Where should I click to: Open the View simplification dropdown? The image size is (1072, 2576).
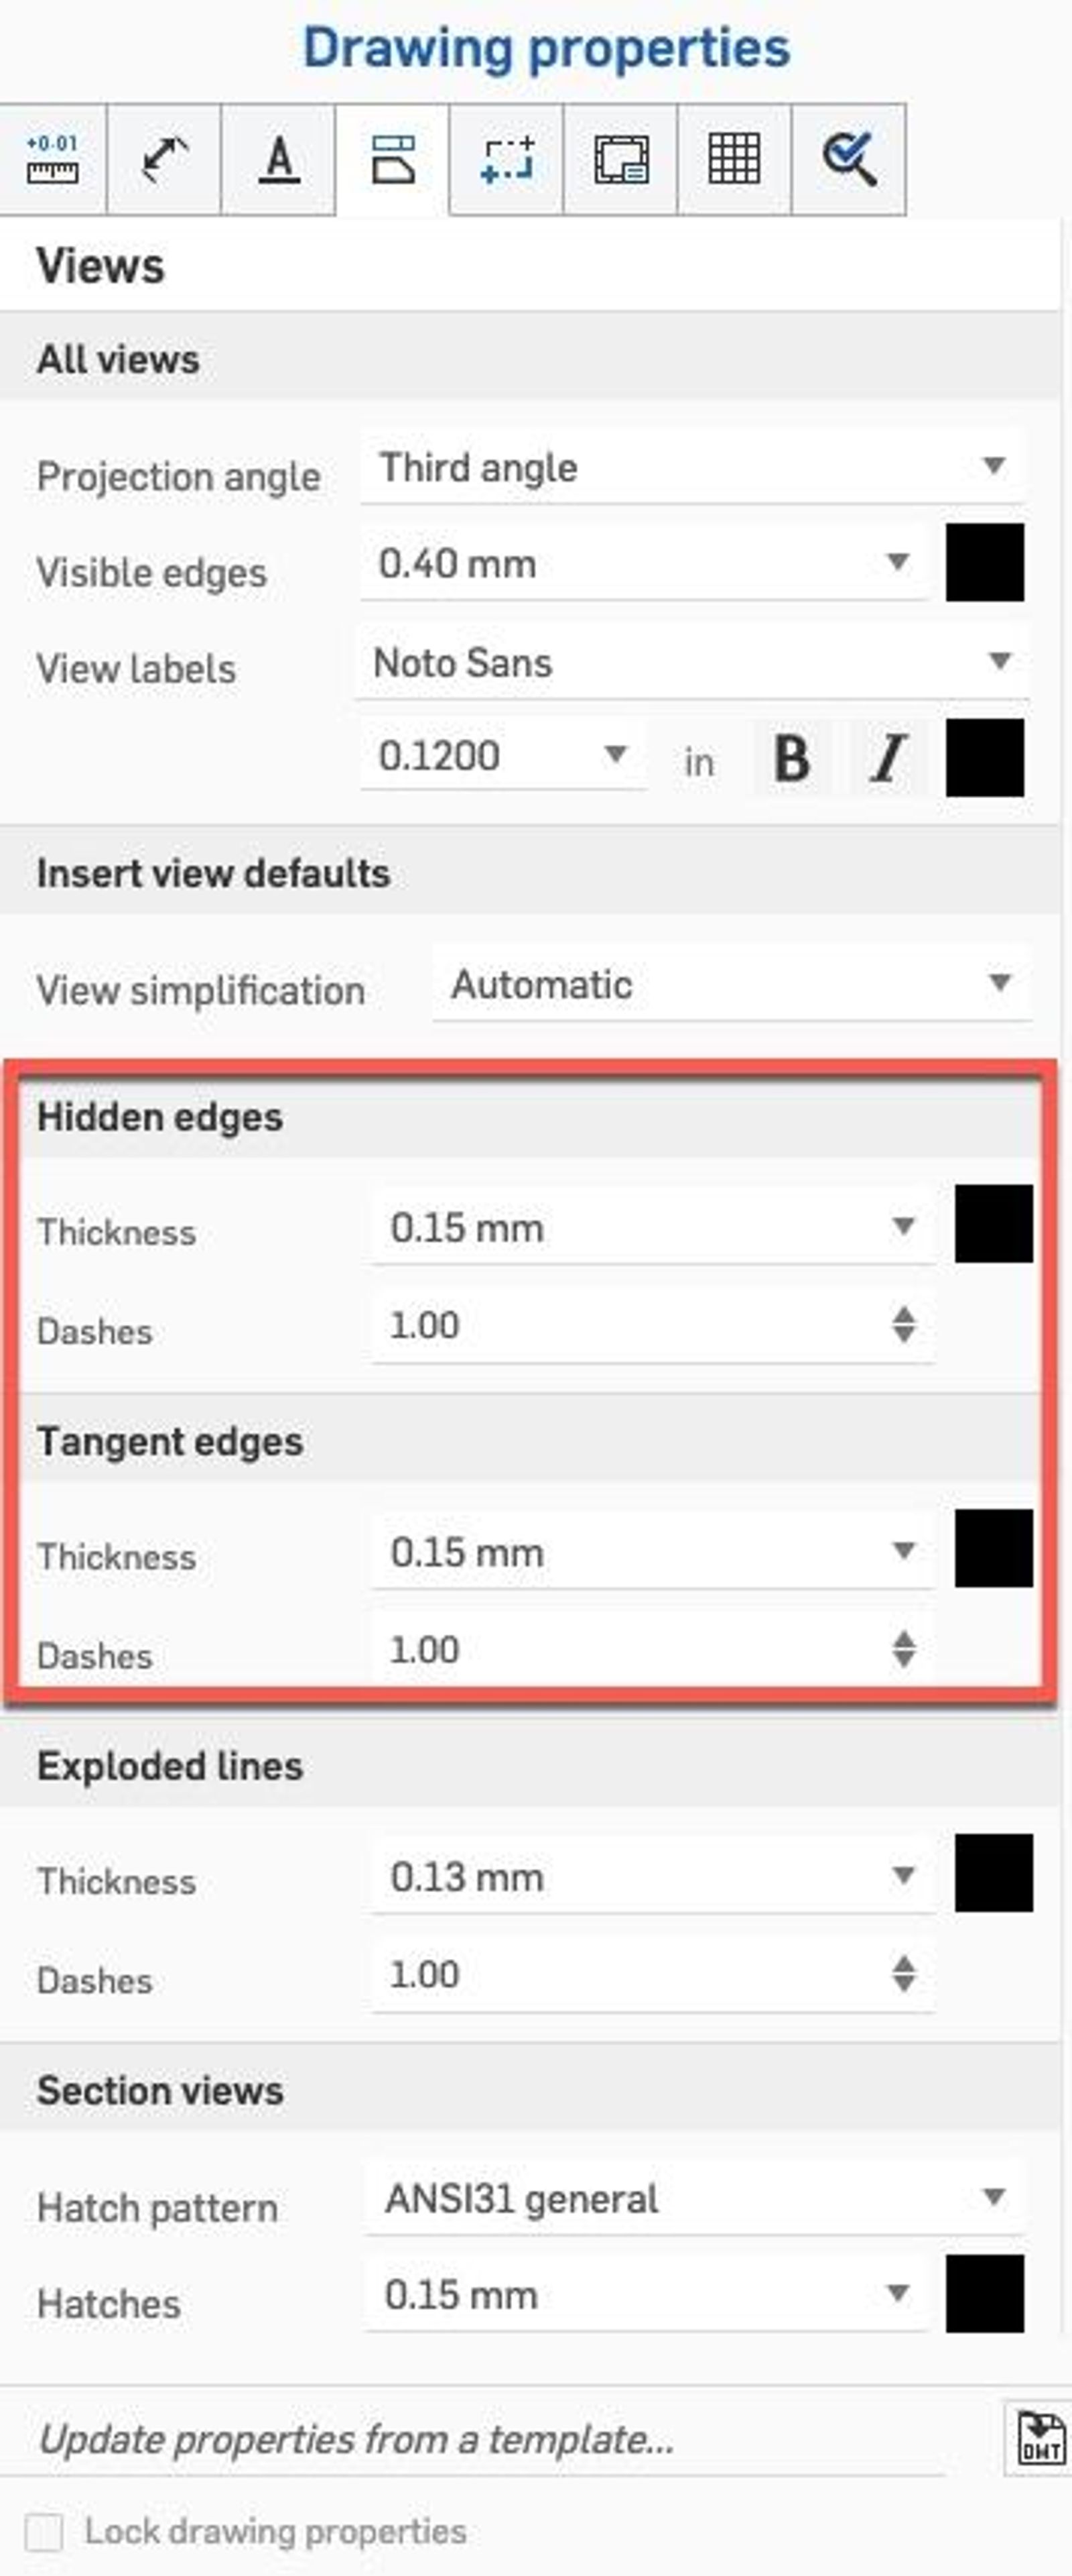pos(732,984)
